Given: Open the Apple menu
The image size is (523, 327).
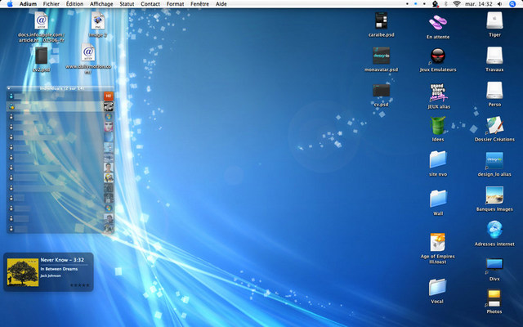Looking at the screenshot, I should (x=10, y=4).
